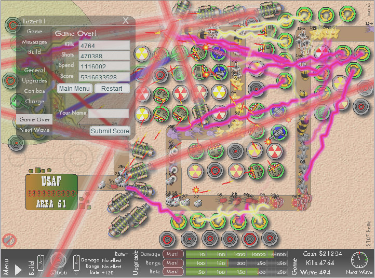
Task: Restart the game with the Restart button
Action: click(112, 89)
